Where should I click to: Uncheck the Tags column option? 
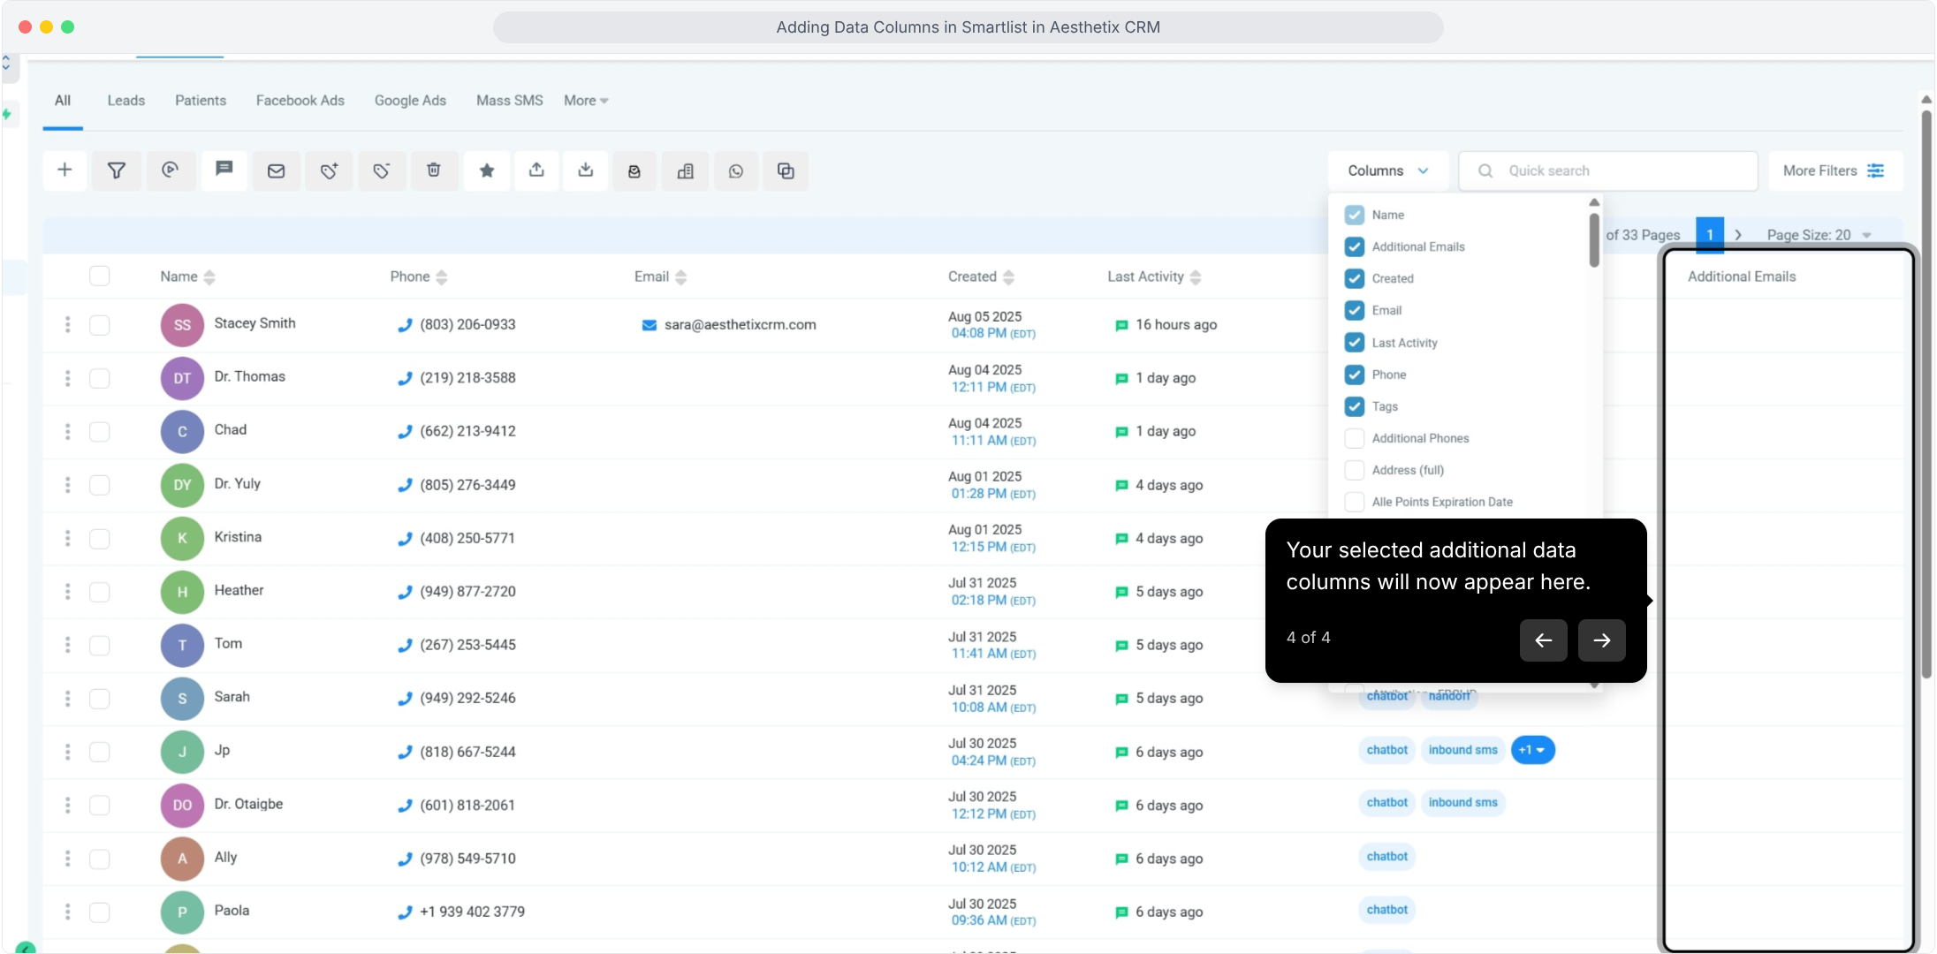pyautogui.click(x=1354, y=406)
